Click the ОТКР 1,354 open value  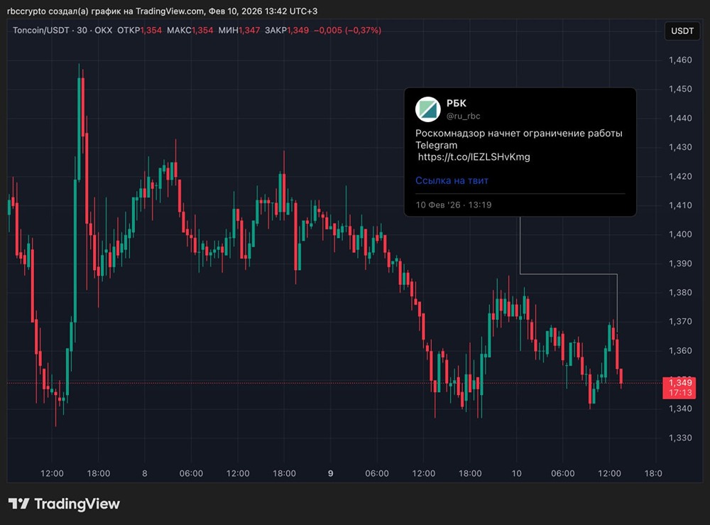(139, 31)
